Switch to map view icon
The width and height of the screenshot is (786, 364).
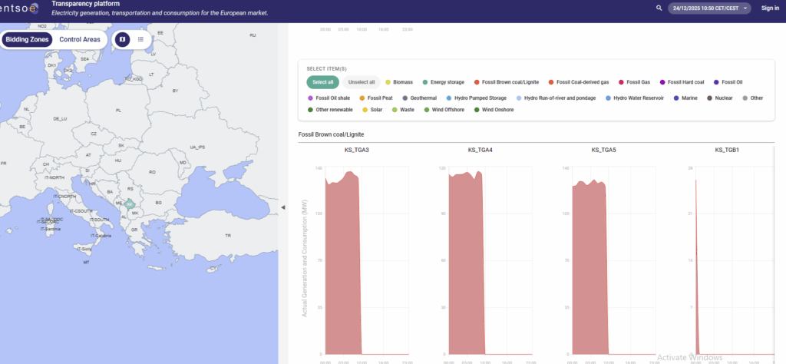[x=122, y=39]
